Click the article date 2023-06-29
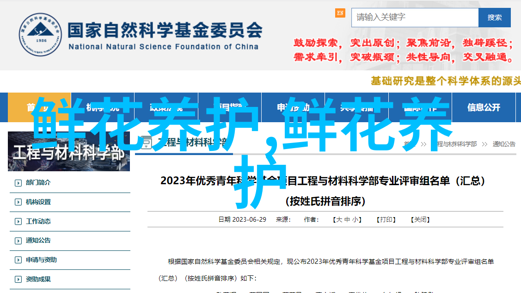 click(249, 220)
